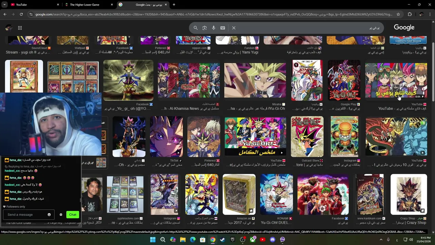Click the Followers only chat notice

[14, 207]
